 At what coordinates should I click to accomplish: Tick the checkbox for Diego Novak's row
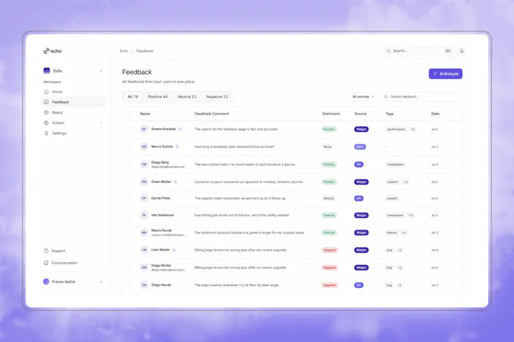[128, 285]
